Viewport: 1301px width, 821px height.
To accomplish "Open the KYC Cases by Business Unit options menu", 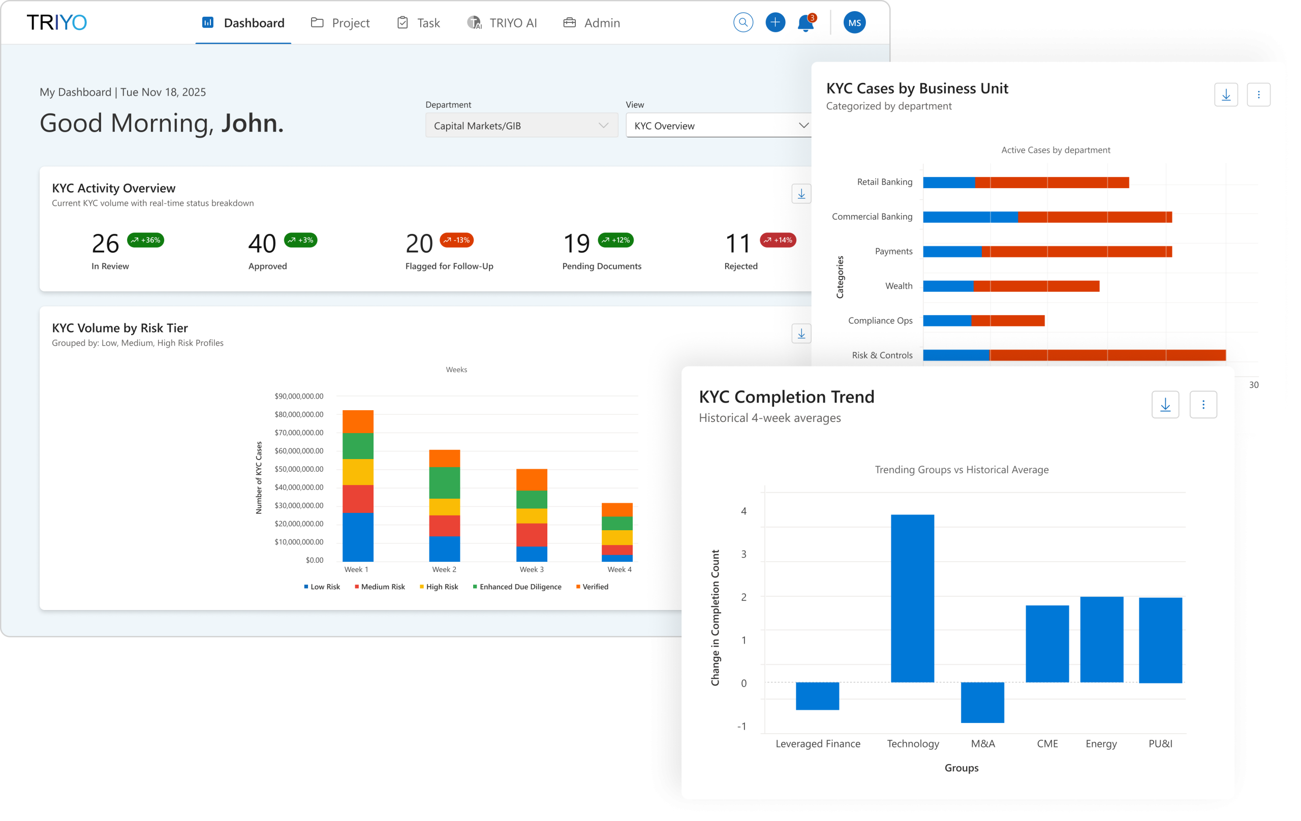I will pyautogui.click(x=1258, y=95).
